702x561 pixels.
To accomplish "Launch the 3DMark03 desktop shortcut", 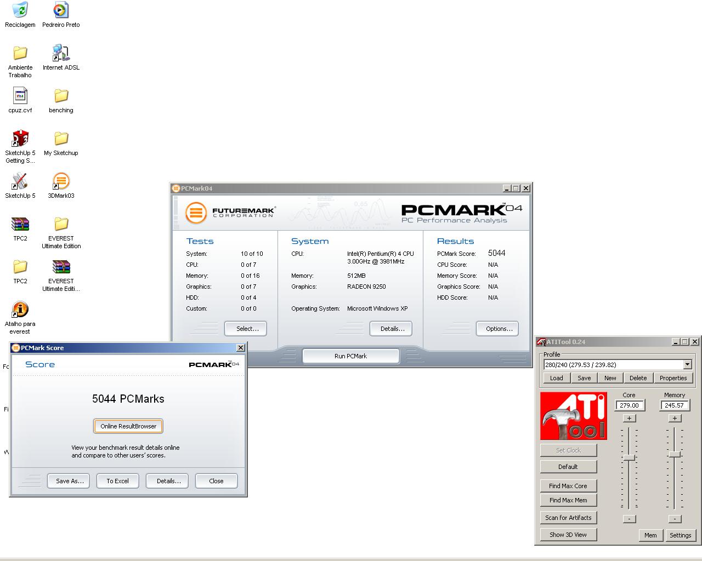I will pyautogui.click(x=61, y=186).
